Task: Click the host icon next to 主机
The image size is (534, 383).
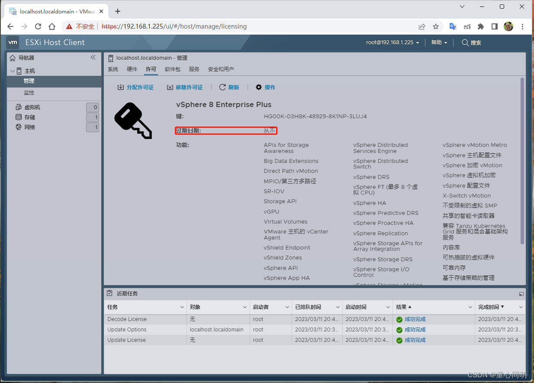Action: (x=19, y=71)
